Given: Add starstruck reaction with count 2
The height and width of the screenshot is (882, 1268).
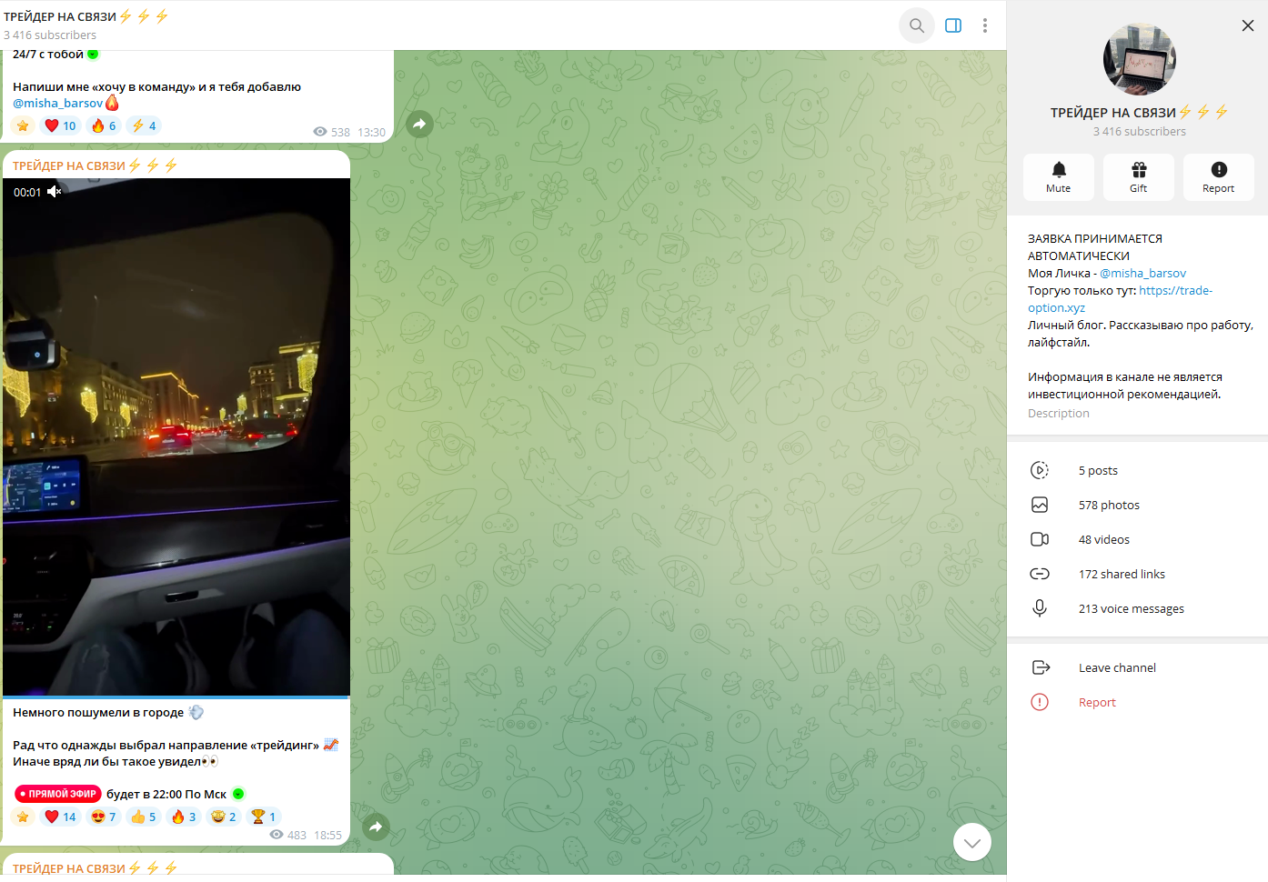Looking at the screenshot, I should (x=224, y=817).
